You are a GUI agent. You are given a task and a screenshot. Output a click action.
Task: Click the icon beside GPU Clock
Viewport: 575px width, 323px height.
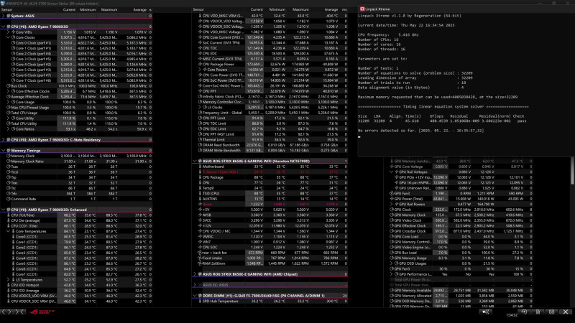[392, 210]
